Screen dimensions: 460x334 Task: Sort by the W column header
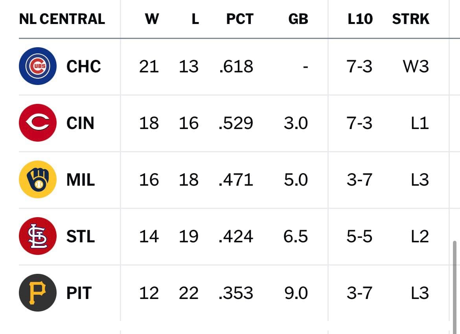[x=152, y=19]
